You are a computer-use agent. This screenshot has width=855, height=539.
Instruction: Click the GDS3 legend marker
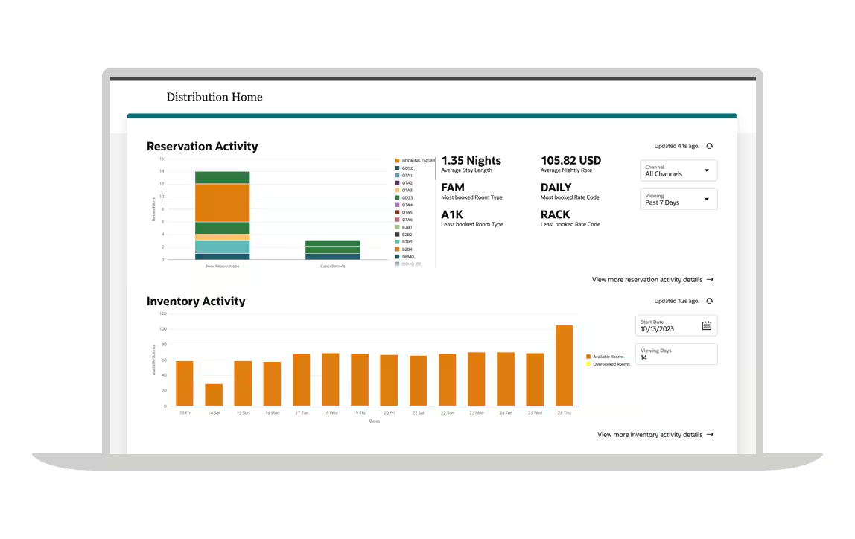398,197
